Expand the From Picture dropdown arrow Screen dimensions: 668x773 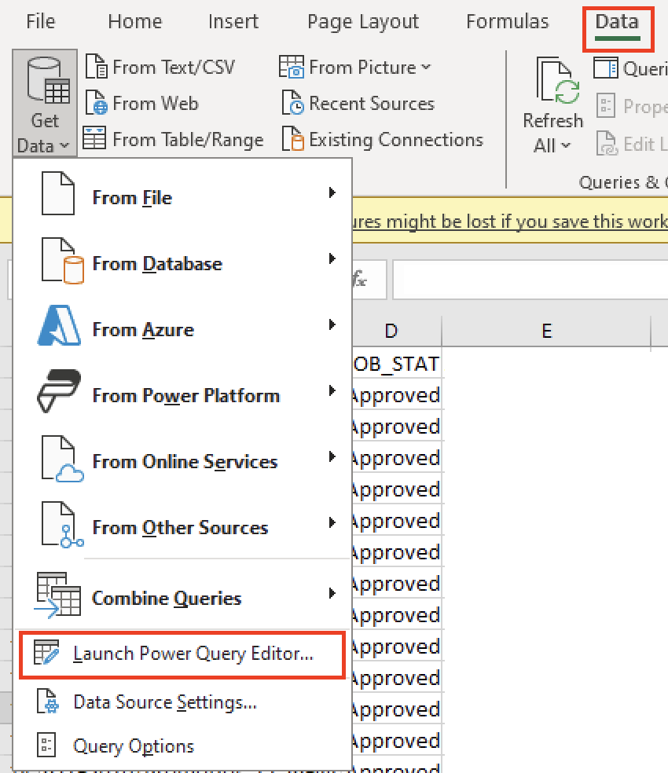(x=426, y=67)
